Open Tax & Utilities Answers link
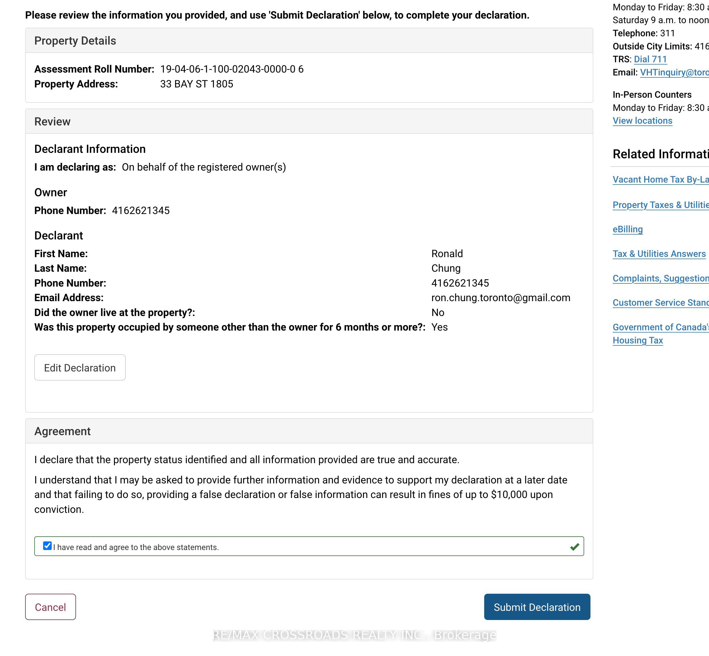The image size is (709, 656). (659, 254)
